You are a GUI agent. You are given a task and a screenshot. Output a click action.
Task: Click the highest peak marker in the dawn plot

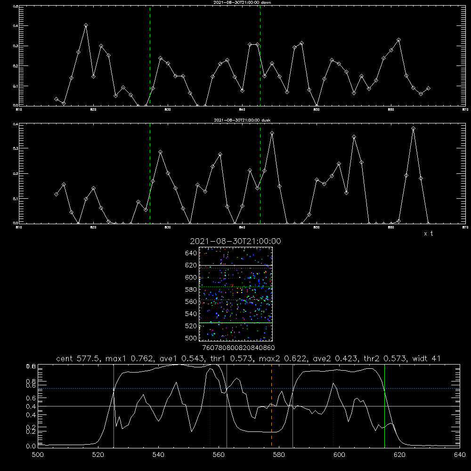pos(86,25)
